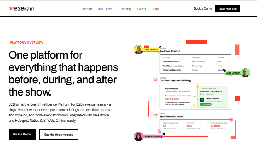Click the Head of Marketing avatar photo

coord(139,136)
